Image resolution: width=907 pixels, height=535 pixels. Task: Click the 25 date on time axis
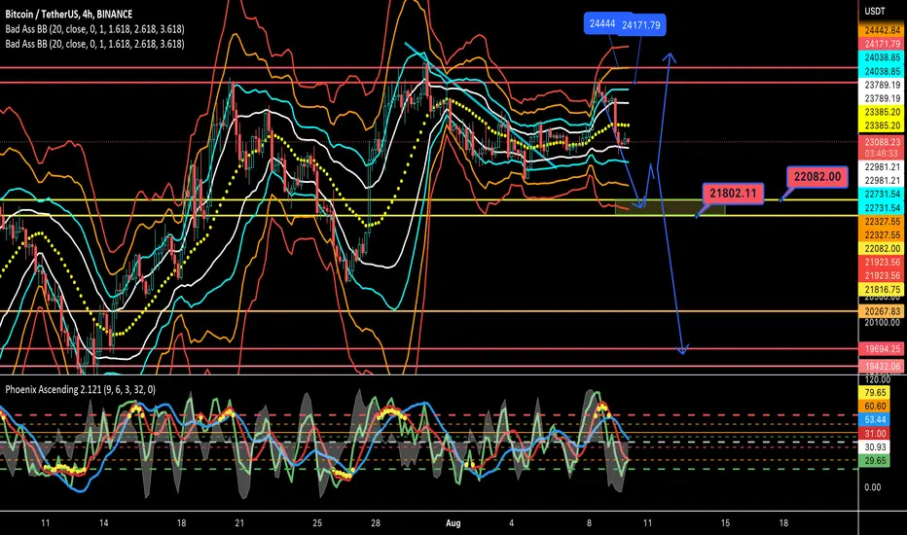(317, 523)
